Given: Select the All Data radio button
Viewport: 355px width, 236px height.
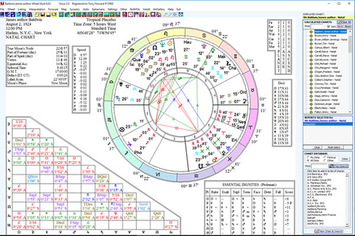Looking at the screenshot, I should coord(308,160).
